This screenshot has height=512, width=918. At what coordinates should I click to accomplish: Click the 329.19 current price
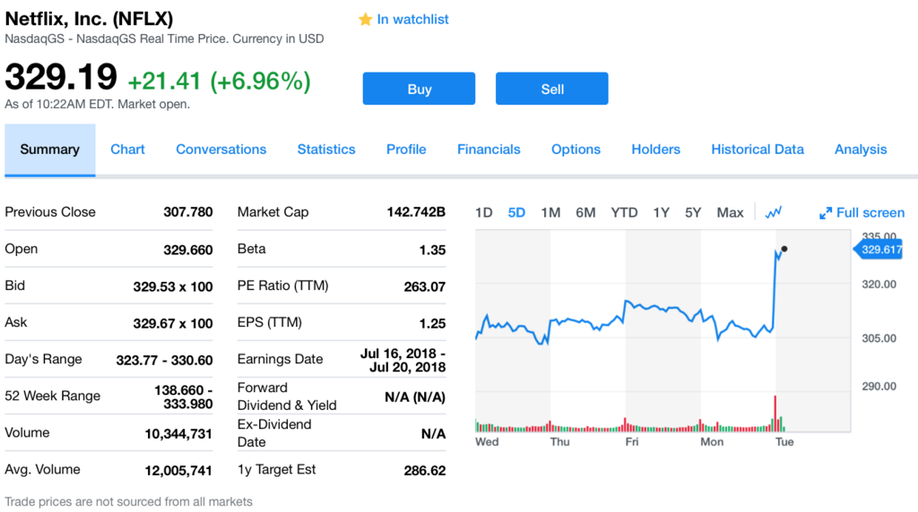(x=61, y=77)
